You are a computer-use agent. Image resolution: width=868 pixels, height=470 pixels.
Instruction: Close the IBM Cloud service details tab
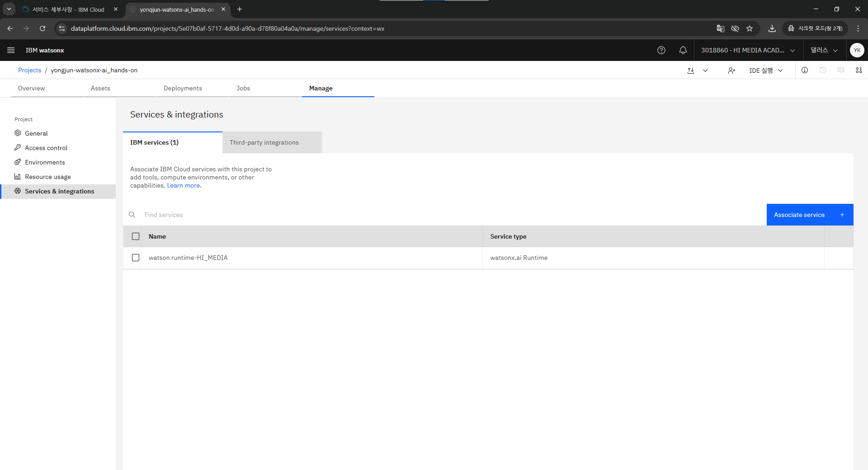point(116,9)
